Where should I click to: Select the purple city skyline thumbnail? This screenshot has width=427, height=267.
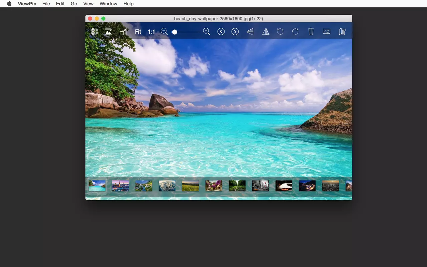coord(120,186)
